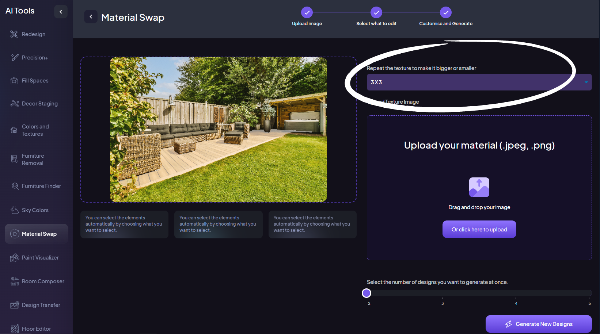Go to Select what to edit step
600x334 pixels.
click(x=376, y=12)
